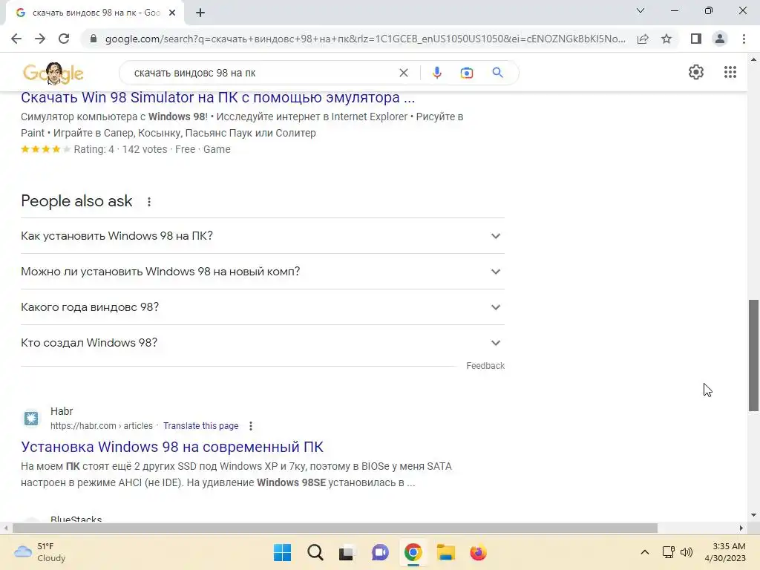Open the network tray icon
The height and width of the screenshot is (570, 760).
[669, 552]
